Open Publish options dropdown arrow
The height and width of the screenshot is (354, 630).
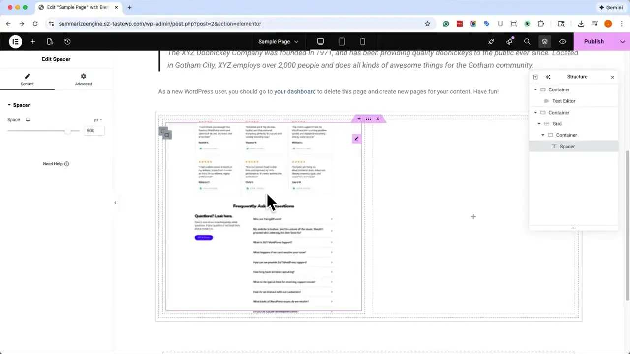click(622, 42)
